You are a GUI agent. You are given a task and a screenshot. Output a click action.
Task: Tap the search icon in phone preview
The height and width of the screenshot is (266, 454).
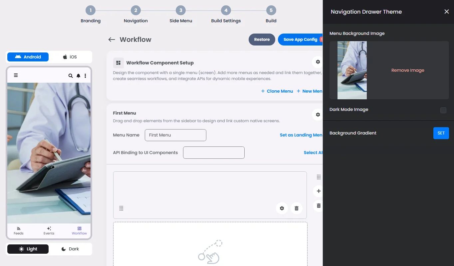pyautogui.click(x=71, y=76)
